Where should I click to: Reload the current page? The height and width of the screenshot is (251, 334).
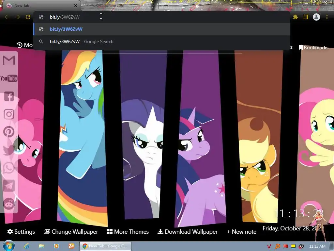pyautogui.click(x=28, y=17)
